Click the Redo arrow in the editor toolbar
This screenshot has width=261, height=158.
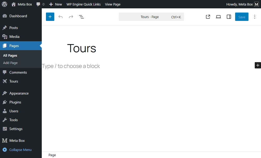pos(71,16)
